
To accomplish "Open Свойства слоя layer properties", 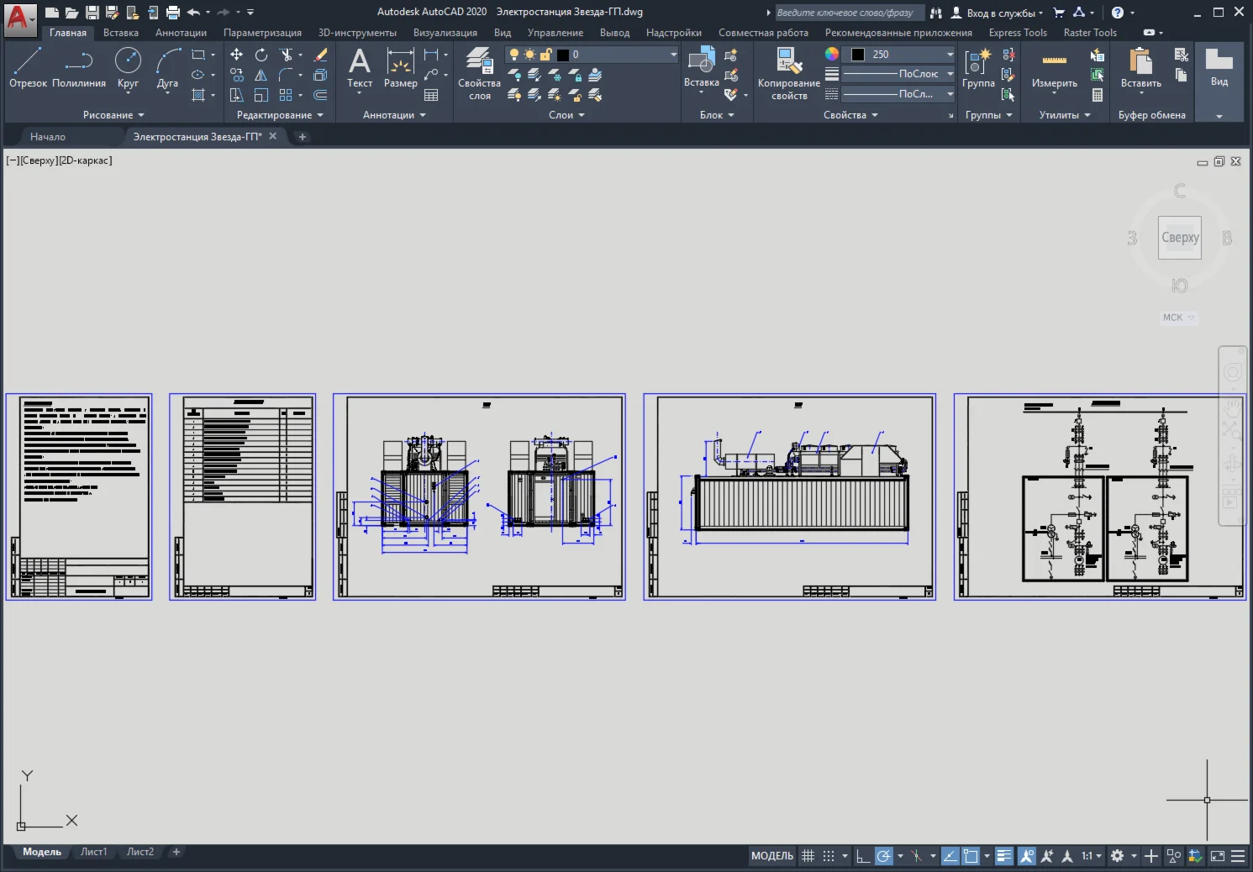I will (479, 74).
